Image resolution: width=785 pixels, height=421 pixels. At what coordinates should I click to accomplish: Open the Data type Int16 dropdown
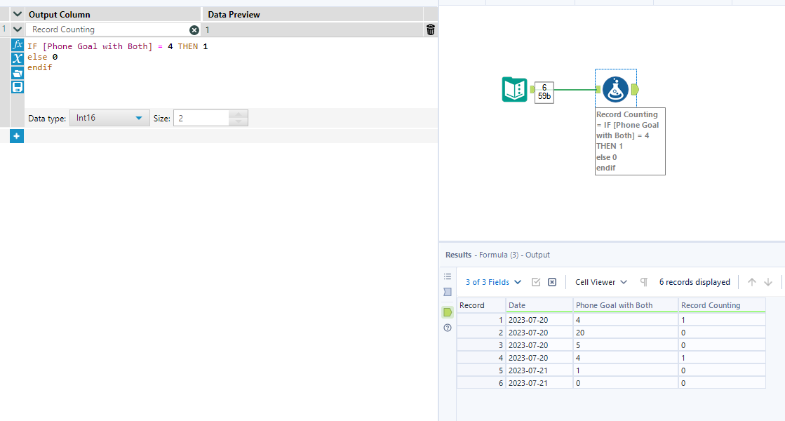click(x=109, y=118)
